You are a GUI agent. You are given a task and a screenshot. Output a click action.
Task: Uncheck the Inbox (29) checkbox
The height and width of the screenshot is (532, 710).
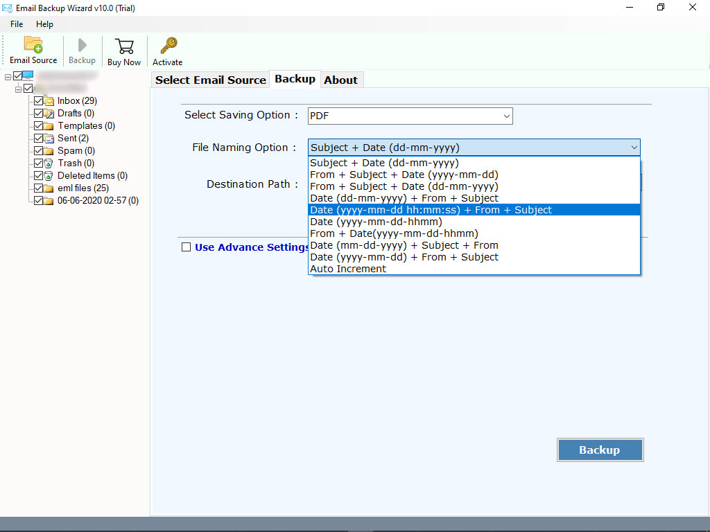39,101
